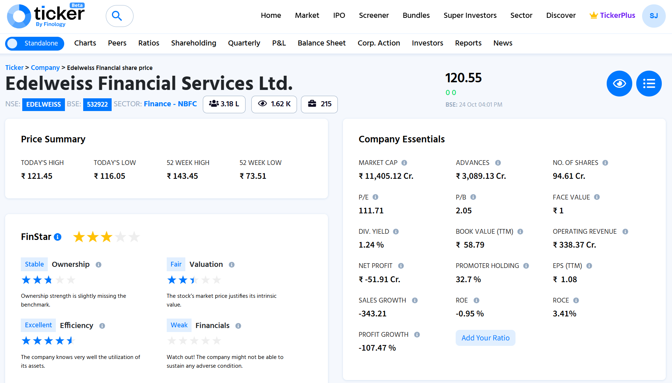Click the Efficiency info icon
The width and height of the screenshot is (672, 383).
(x=102, y=326)
